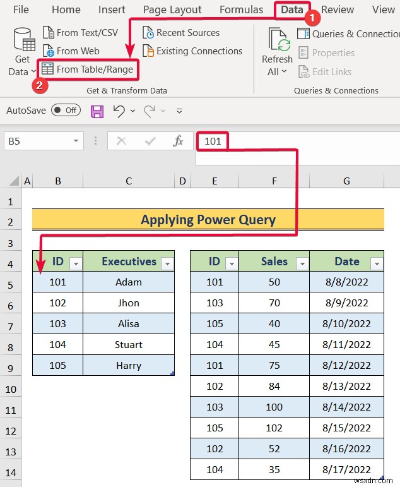The width and height of the screenshot is (400, 487).
Task: Open the ID filter in Sales table
Action: (232, 263)
